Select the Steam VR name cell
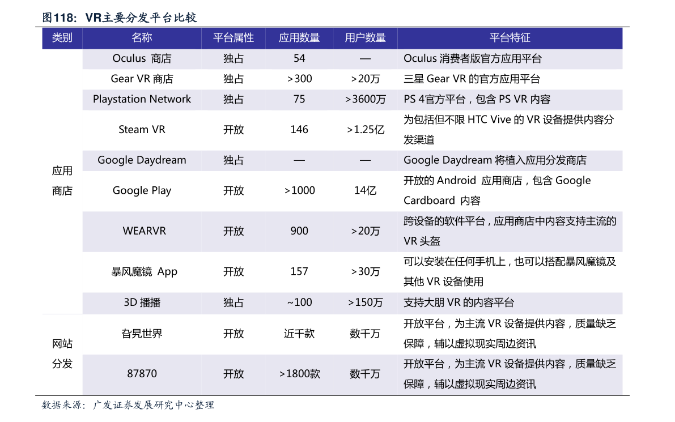This screenshot has height=422, width=675. tap(142, 130)
